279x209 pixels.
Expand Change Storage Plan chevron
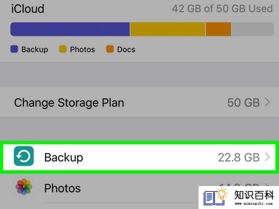(x=267, y=102)
